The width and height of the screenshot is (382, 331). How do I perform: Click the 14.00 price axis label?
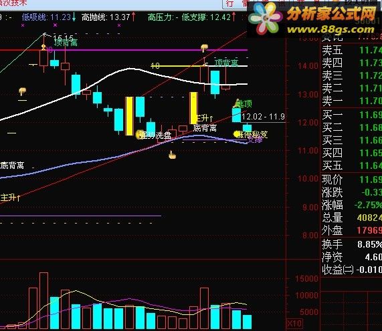(308, 66)
